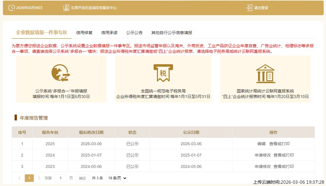Select the 信用承诺 tab
Screen dimensions: 326x186
109,33
